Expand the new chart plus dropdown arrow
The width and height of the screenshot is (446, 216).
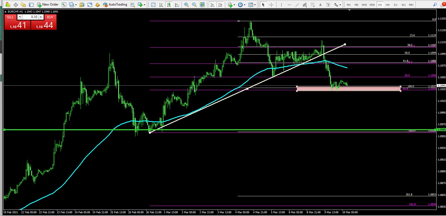144,5
